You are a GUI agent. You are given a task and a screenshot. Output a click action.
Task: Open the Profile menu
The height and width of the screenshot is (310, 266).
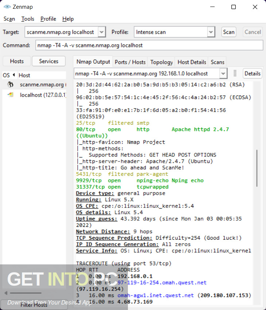click(x=48, y=19)
